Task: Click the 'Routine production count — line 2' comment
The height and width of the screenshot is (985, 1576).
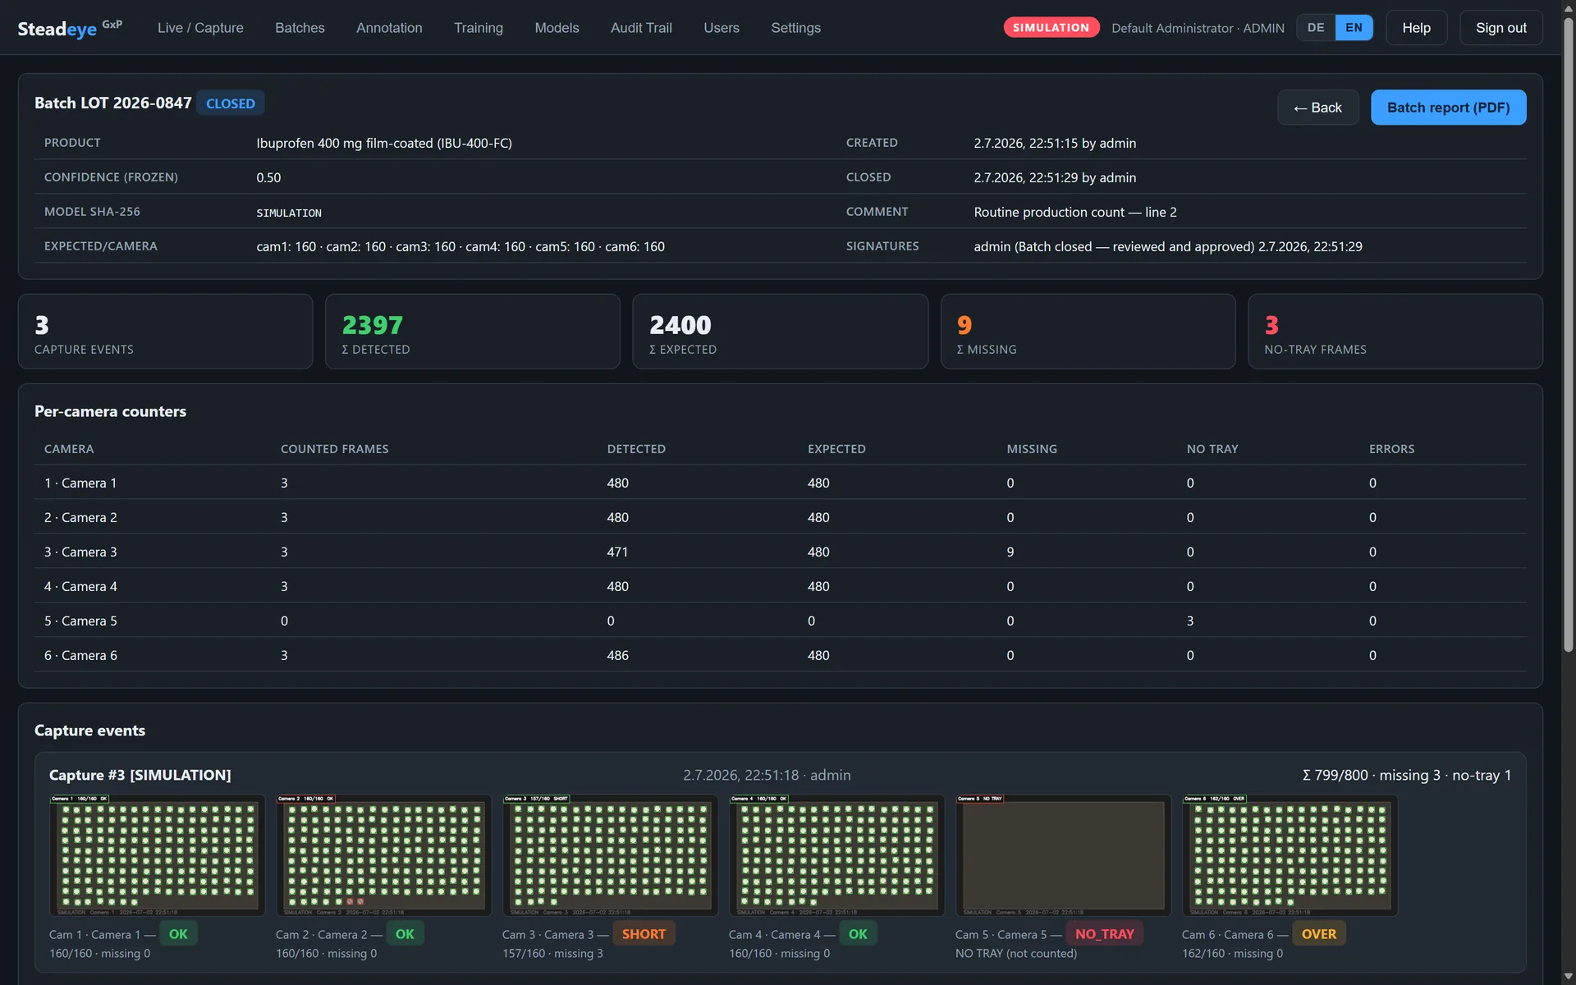Action: (1075, 212)
